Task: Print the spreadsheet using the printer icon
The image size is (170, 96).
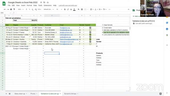Action: (11, 10)
